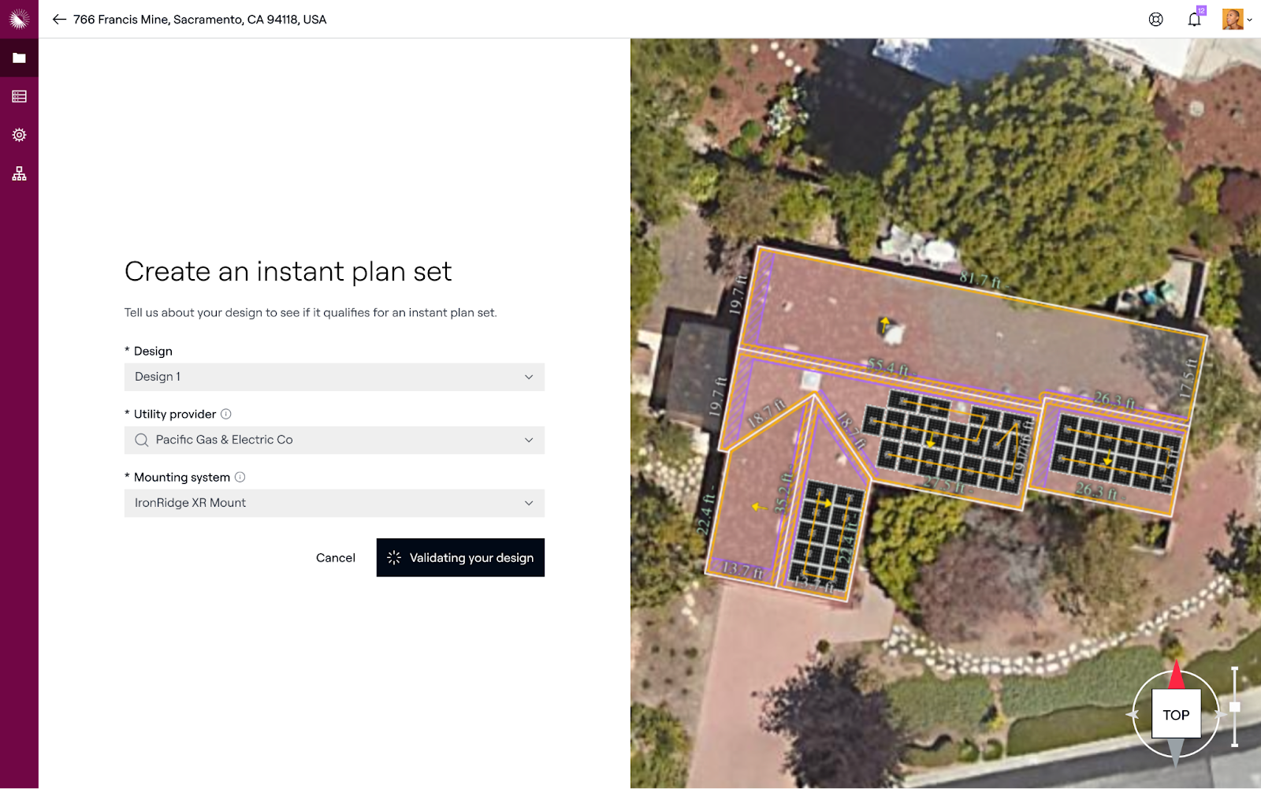This screenshot has height=789, width=1261.
Task: Expand the Pacific Gas & Electric Co dropdown
Action: [334, 440]
